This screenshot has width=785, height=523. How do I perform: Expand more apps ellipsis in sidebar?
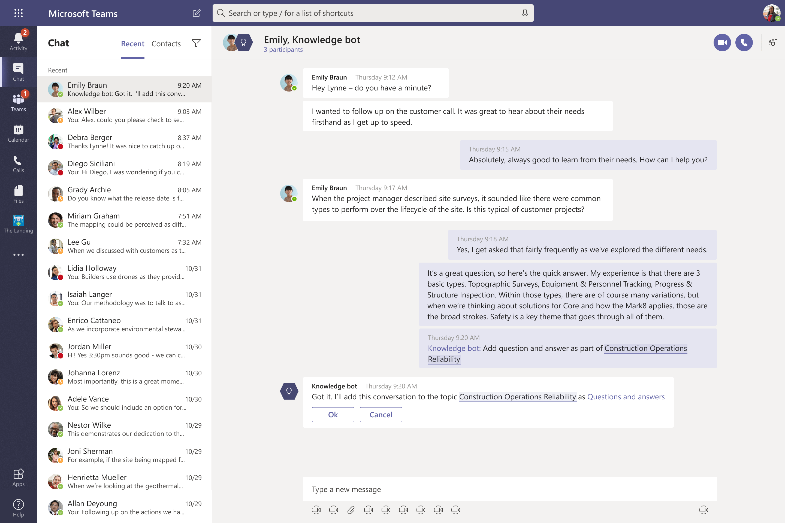18,255
